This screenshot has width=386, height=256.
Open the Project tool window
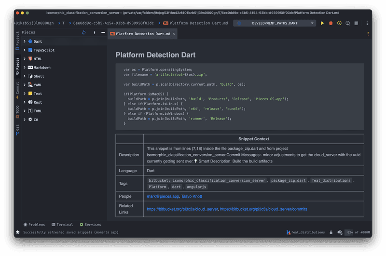(x=17, y=41)
